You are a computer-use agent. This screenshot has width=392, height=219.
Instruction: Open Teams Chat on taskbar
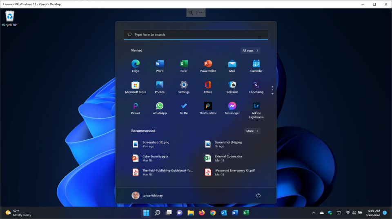pyautogui.click(x=180, y=213)
